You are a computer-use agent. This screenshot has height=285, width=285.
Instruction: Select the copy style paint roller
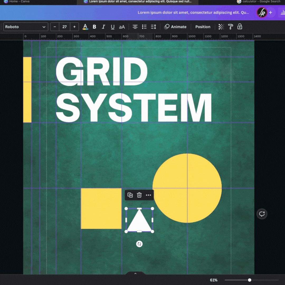(230, 27)
